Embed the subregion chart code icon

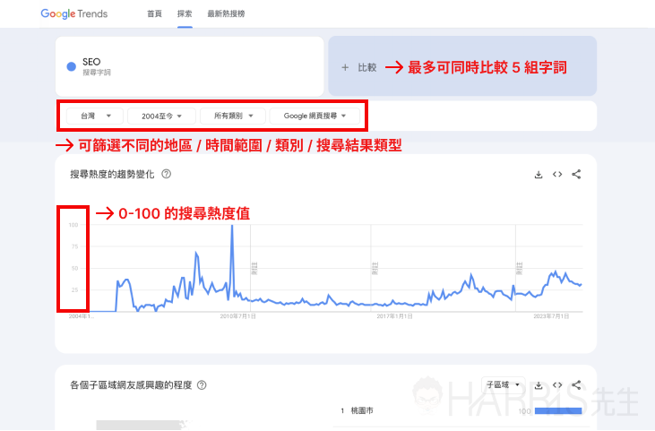click(557, 385)
